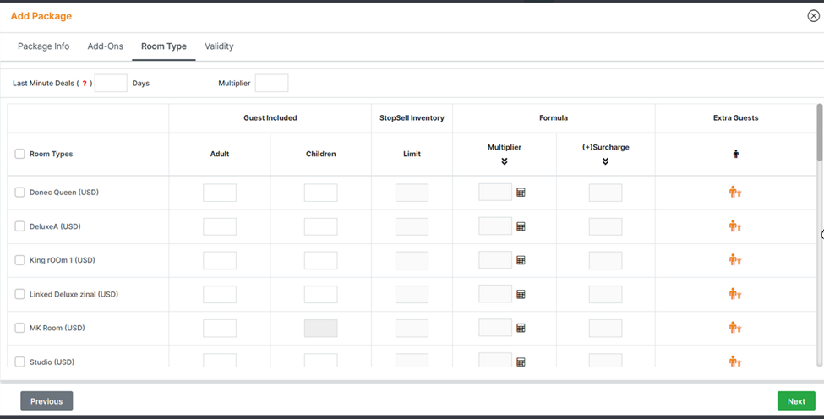This screenshot has width=824, height=419.
Task: Open extra guests for Linked Deluxe zinal
Action: (734, 294)
